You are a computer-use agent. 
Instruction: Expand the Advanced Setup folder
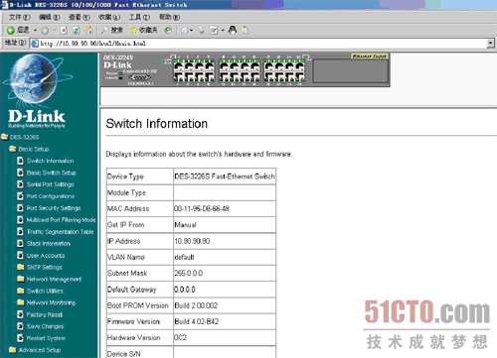[35, 350]
